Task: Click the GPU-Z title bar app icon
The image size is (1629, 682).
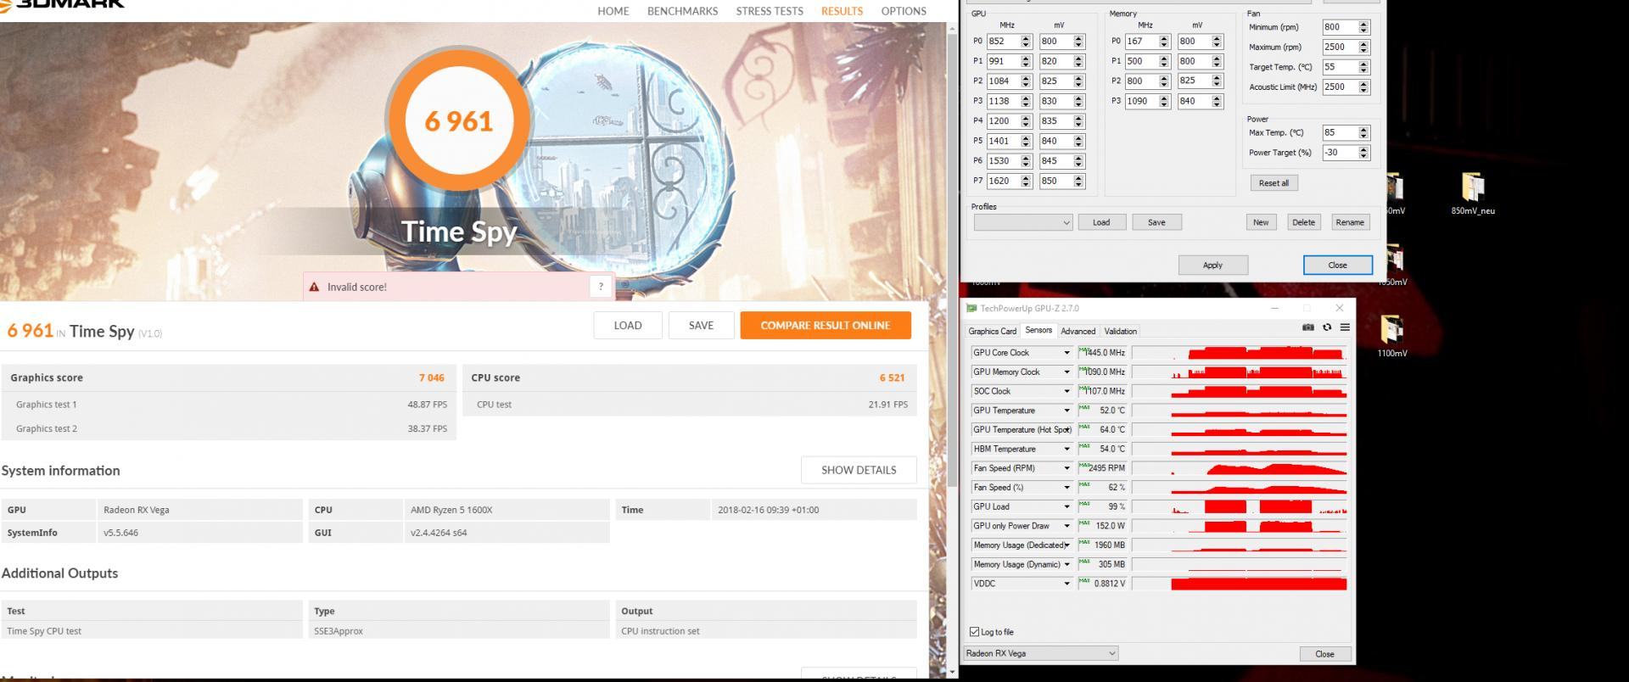Action: click(x=971, y=308)
